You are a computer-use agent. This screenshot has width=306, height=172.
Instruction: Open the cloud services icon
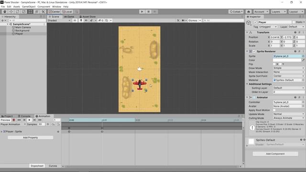249,11
